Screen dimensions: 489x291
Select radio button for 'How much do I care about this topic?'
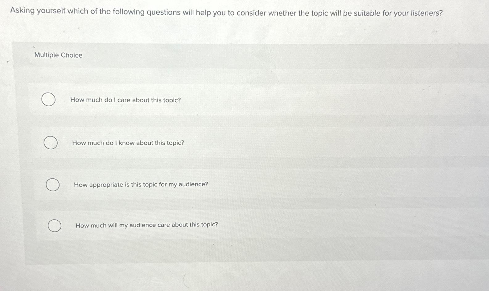click(x=49, y=100)
